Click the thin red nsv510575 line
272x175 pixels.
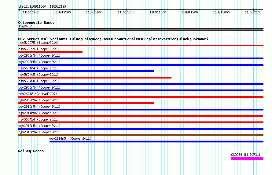click(x=141, y=46)
